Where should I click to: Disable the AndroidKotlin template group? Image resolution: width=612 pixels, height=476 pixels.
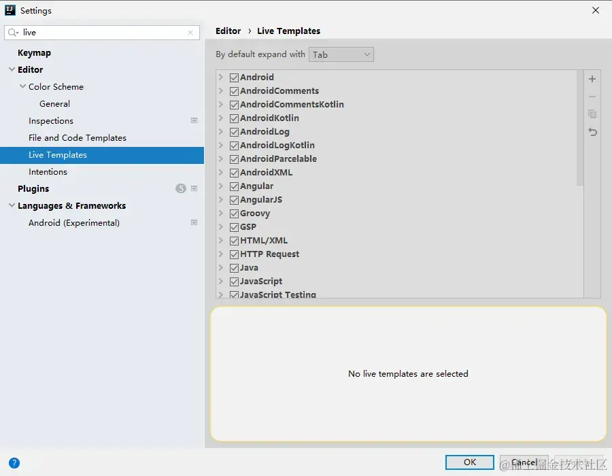[234, 118]
